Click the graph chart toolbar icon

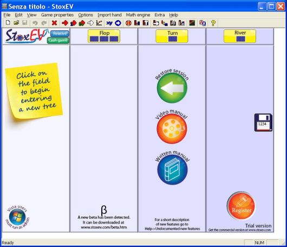point(99,23)
